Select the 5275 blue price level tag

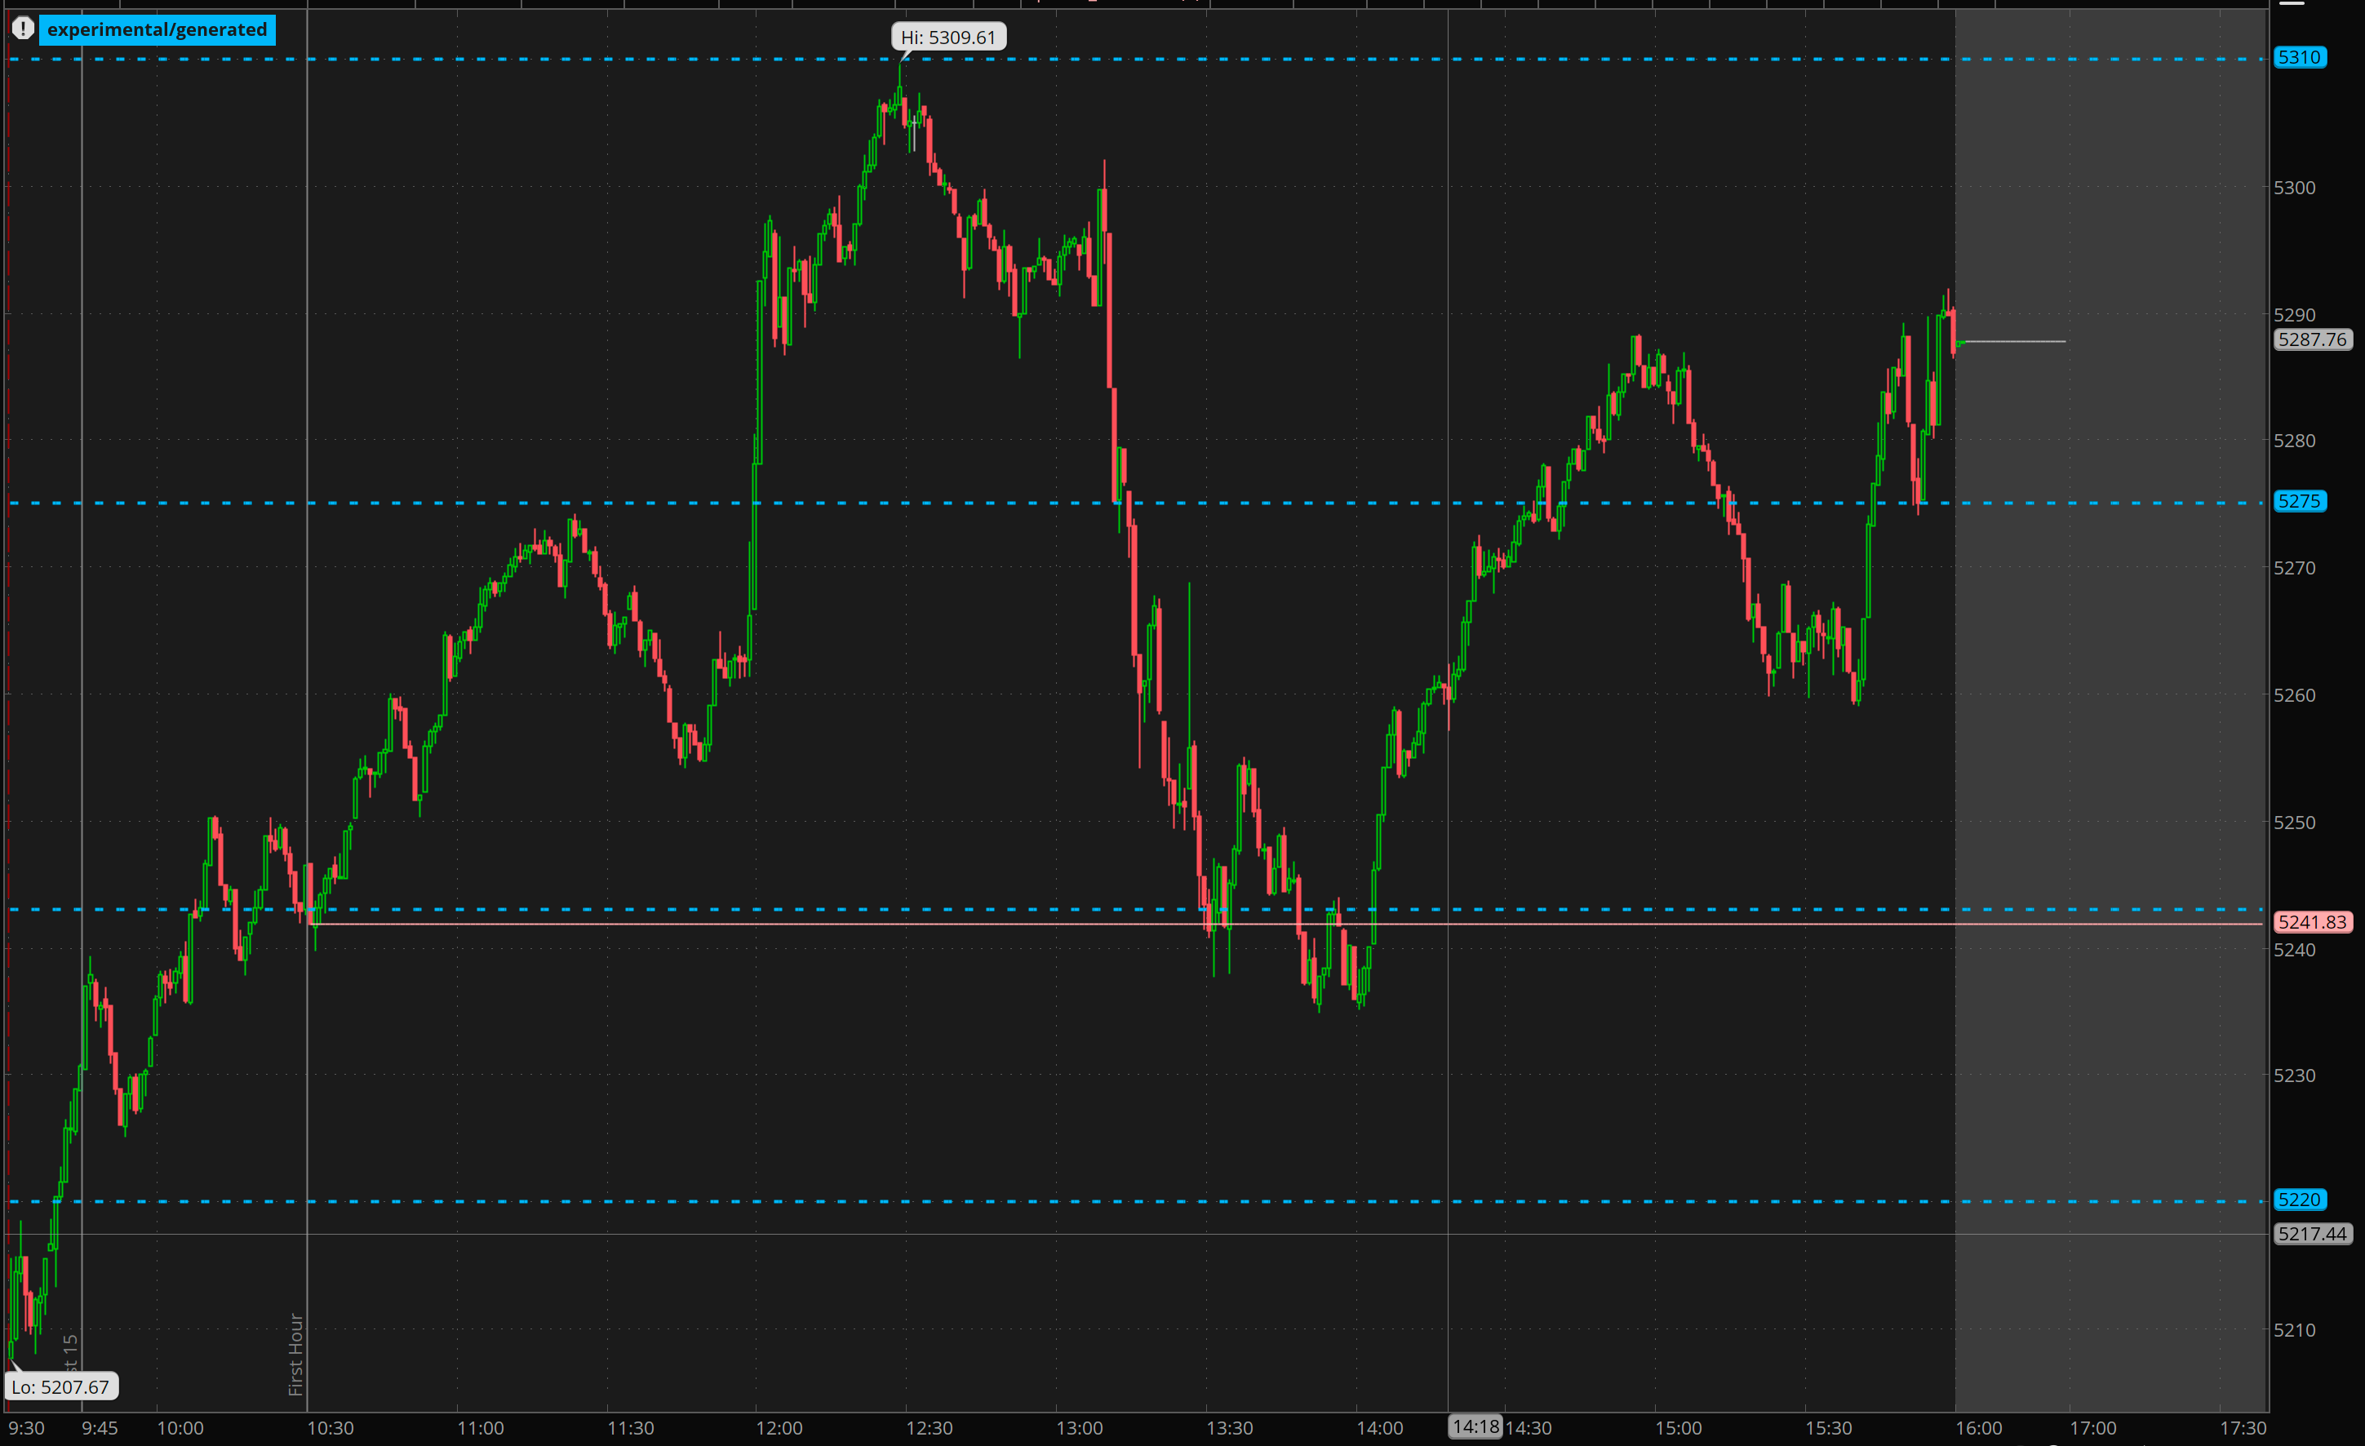tap(2299, 501)
